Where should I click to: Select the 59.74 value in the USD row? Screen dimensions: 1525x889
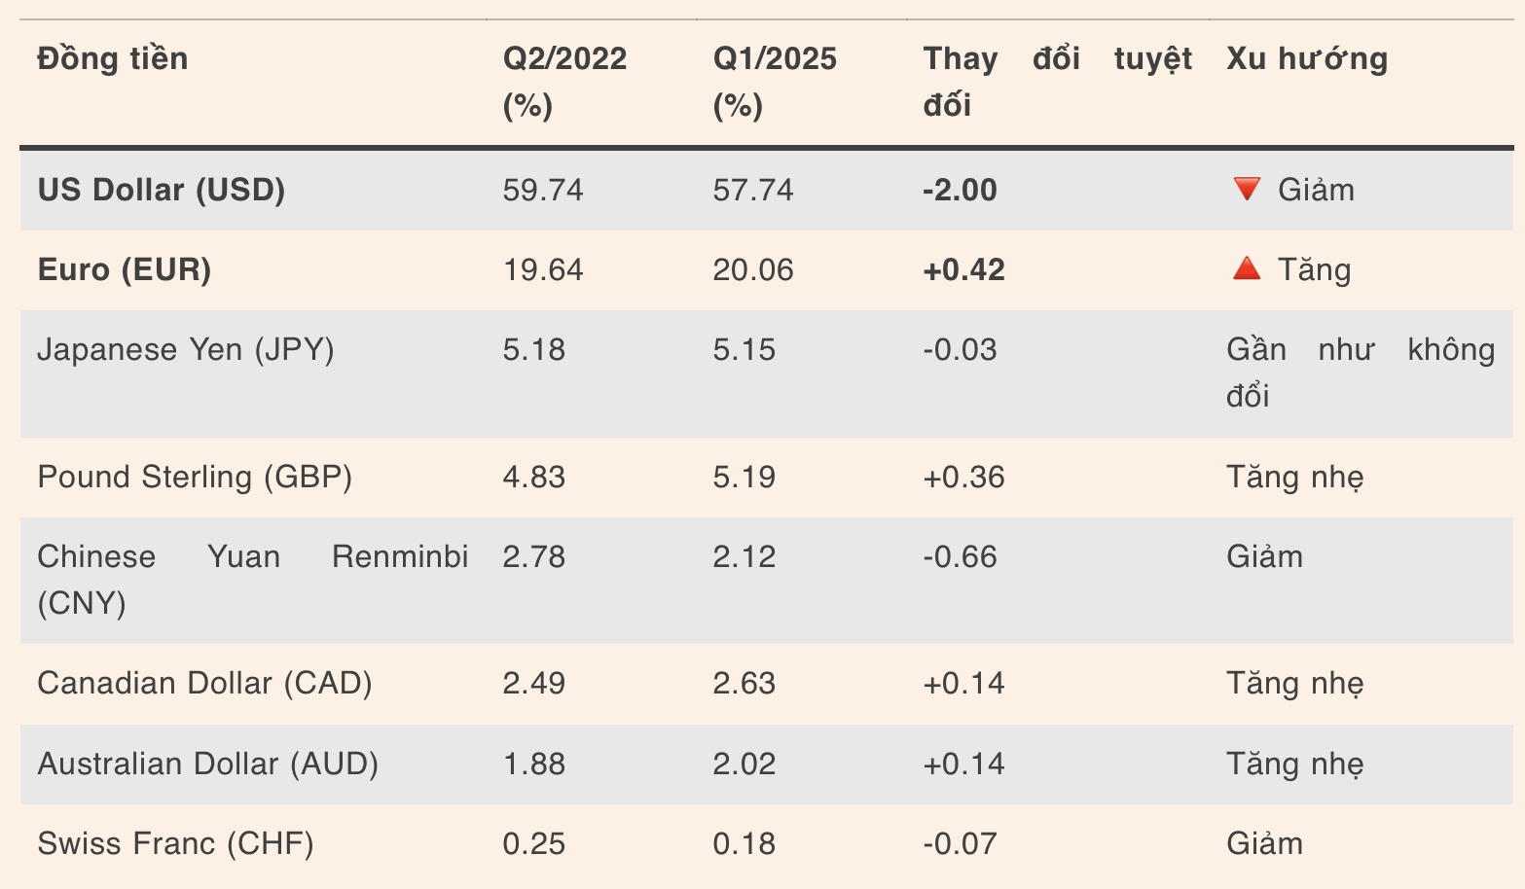click(x=543, y=190)
